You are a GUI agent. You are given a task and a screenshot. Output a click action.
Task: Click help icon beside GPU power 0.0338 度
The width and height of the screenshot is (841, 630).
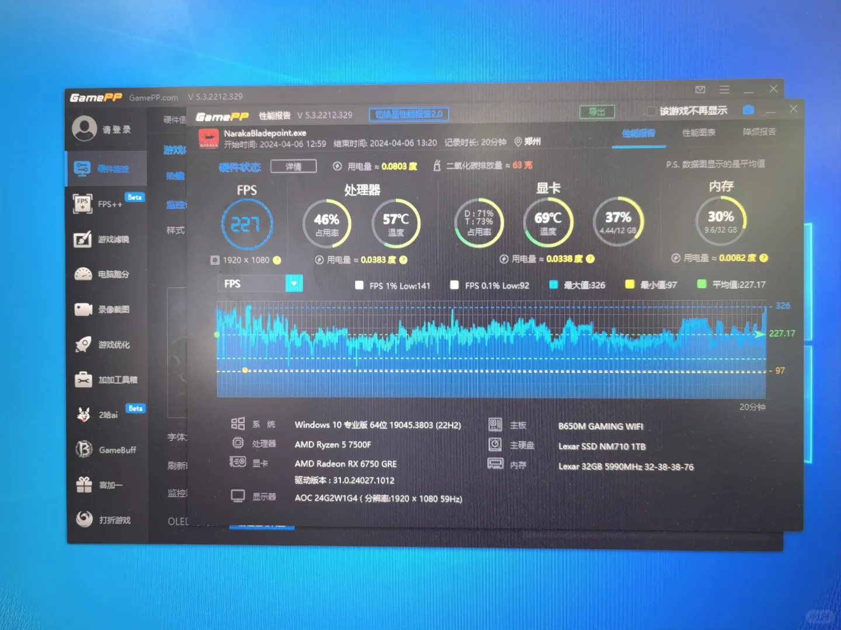(590, 258)
